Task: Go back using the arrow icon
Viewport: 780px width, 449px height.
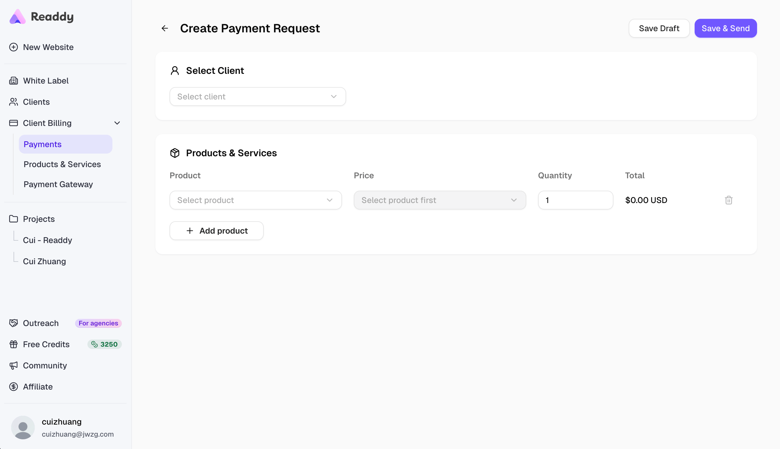Action: tap(165, 28)
